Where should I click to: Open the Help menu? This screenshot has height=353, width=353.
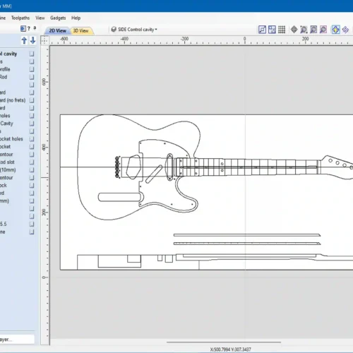(76, 18)
